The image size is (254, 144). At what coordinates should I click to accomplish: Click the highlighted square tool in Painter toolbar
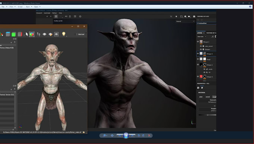(56, 16)
